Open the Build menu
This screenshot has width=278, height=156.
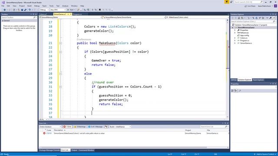tap(30, 6)
